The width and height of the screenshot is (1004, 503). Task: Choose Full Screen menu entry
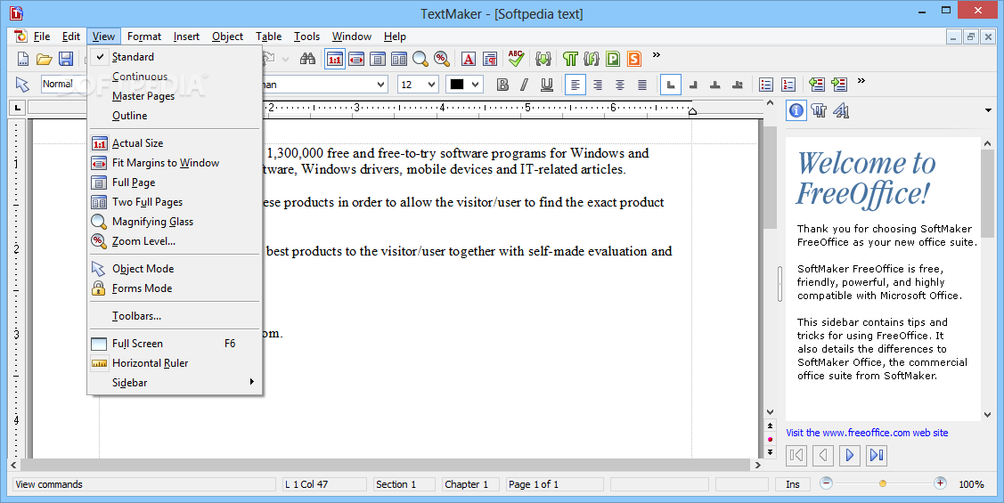point(175,343)
